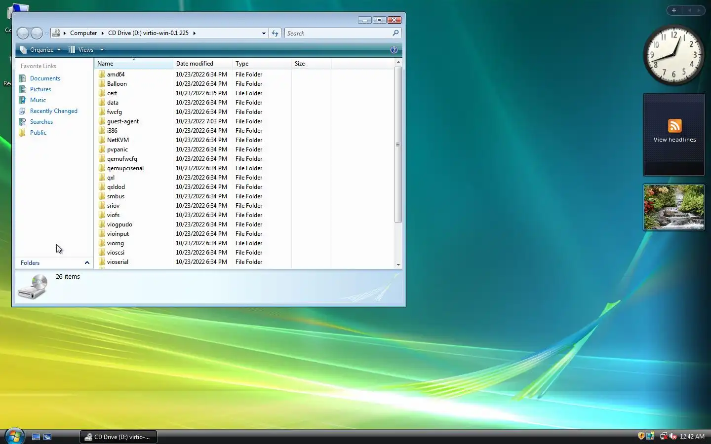This screenshot has width=711, height=444.
Task: Click Switch between windows quick launch icon
Action: click(x=47, y=437)
